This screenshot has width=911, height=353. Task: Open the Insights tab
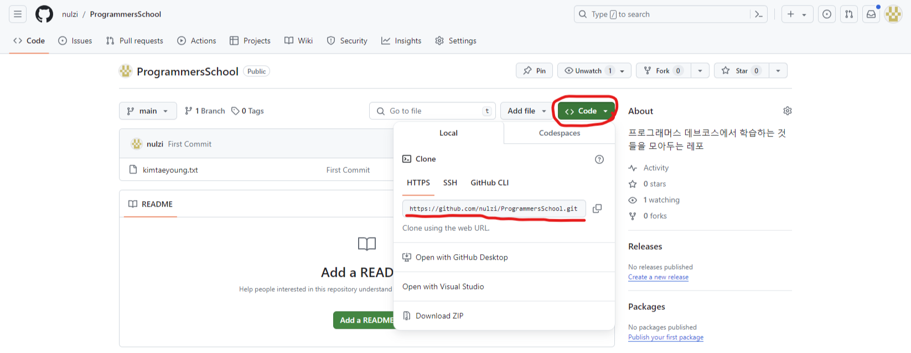(401, 41)
